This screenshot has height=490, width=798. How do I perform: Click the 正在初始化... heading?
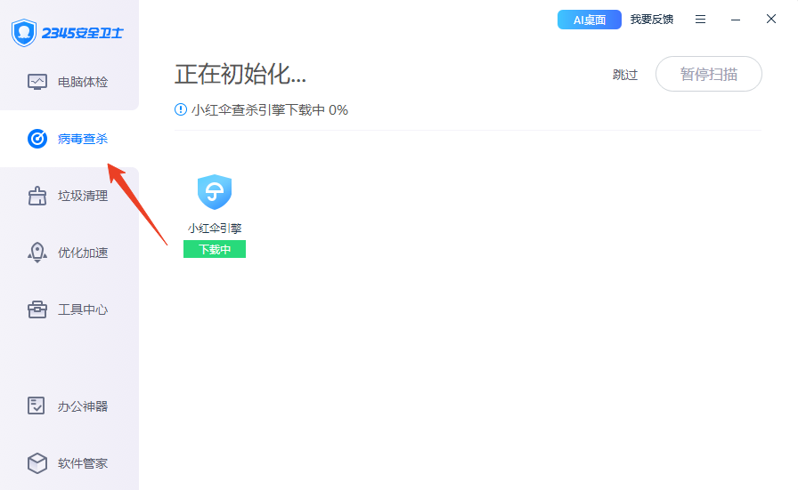coord(240,74)
